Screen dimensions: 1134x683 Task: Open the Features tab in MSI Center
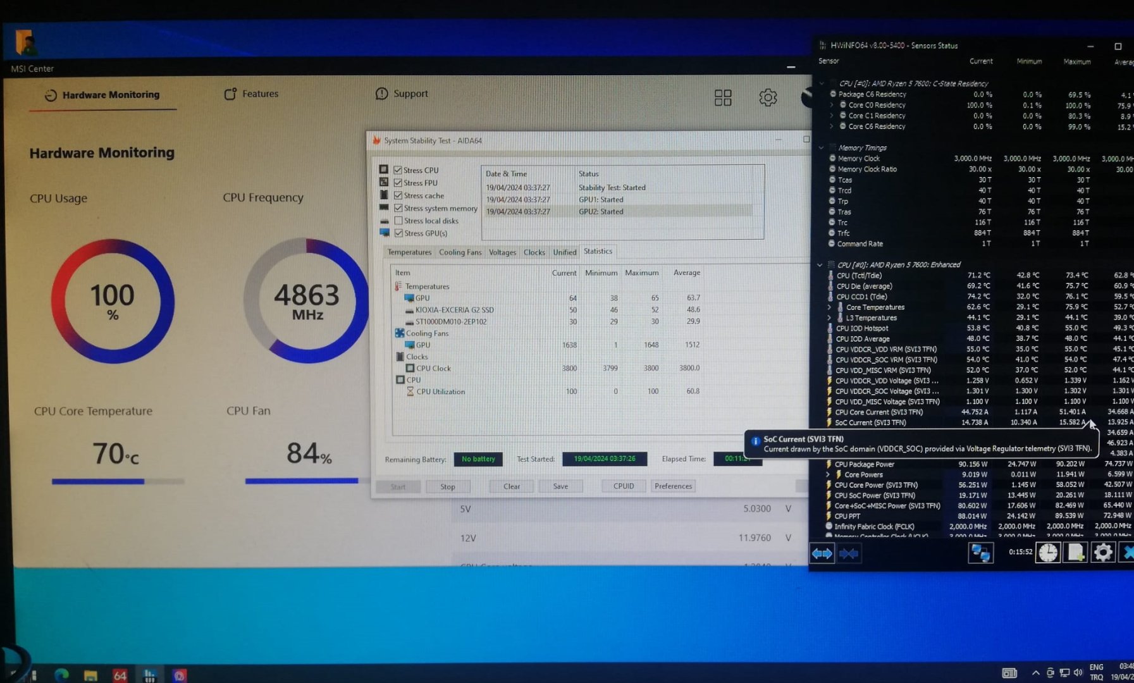coord(251,94)
